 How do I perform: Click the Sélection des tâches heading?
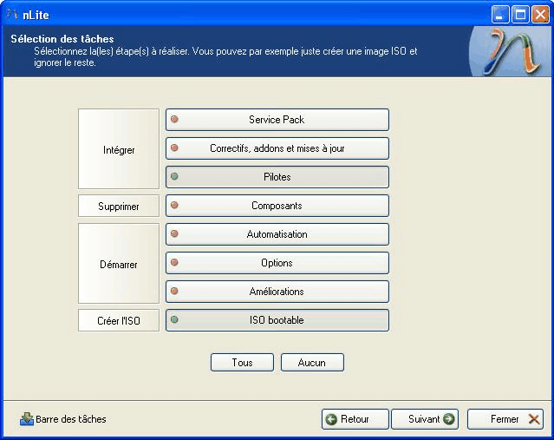(x=62, y=39)
